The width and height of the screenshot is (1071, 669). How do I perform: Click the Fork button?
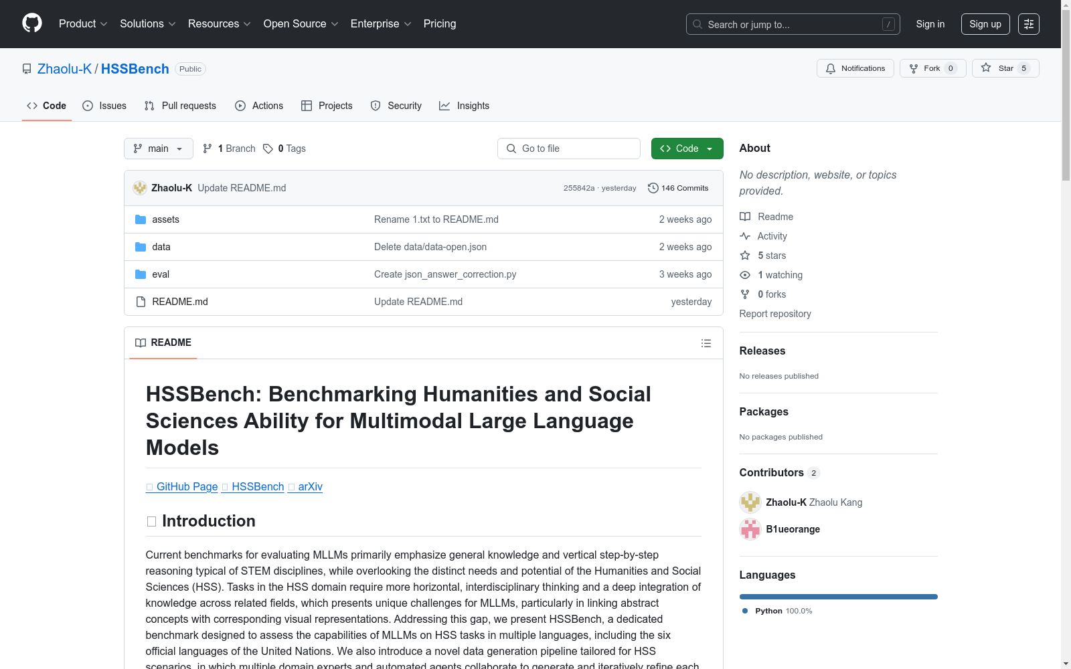point(933,68)
